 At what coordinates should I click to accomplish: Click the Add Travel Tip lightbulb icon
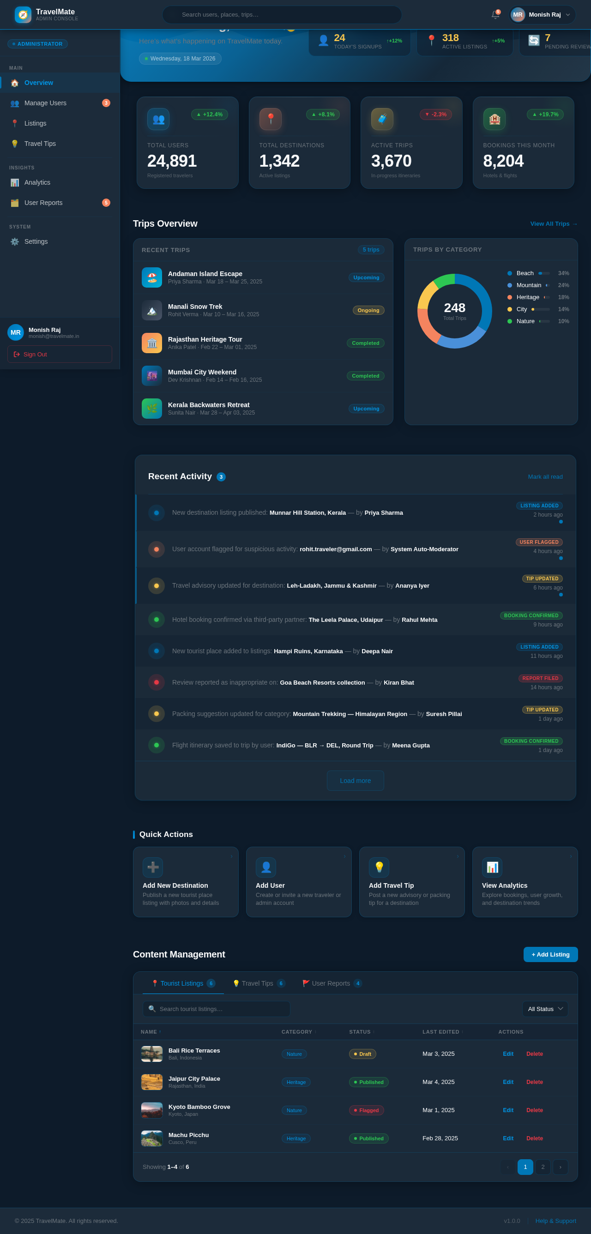pos(379,867)
